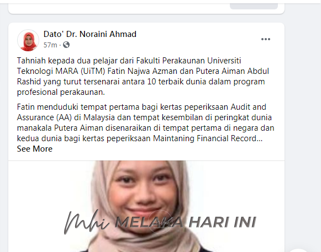Open Dato' Dr. Noraini Ahmad profile name

coord(90,34)
